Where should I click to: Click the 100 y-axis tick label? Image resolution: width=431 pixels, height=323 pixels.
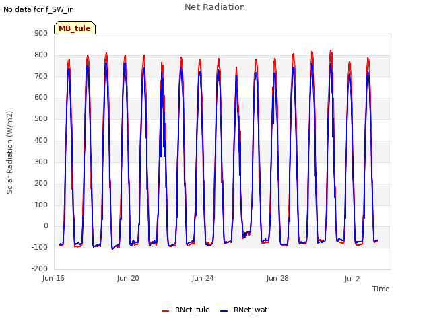tap(41, 205)
